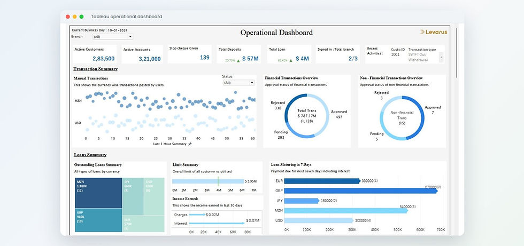Click the SWIFT Out transaction type
This screenshot has height=246, width=524.
point(417,54)
